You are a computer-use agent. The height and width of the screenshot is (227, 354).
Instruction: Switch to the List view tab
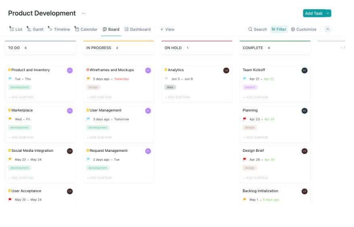tap(16, 29)
